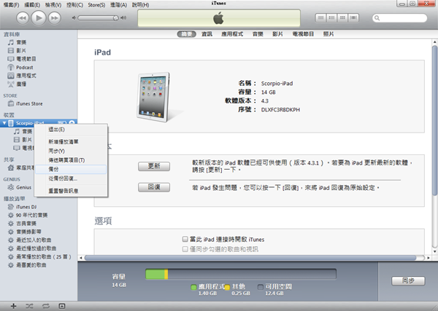Open the 說明(H) menu
Viewport: 438px width, 311px height.
tap(140, 5)
